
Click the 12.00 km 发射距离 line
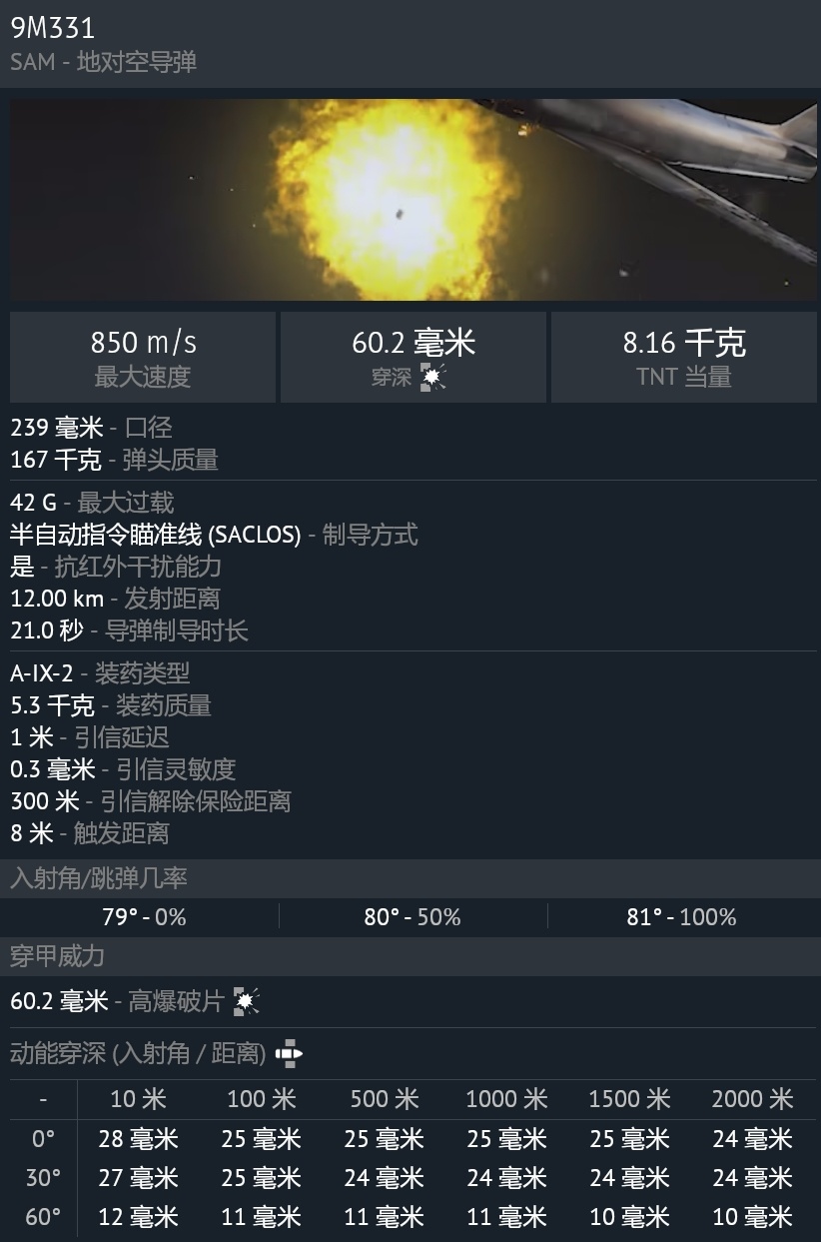pos(115,599)
